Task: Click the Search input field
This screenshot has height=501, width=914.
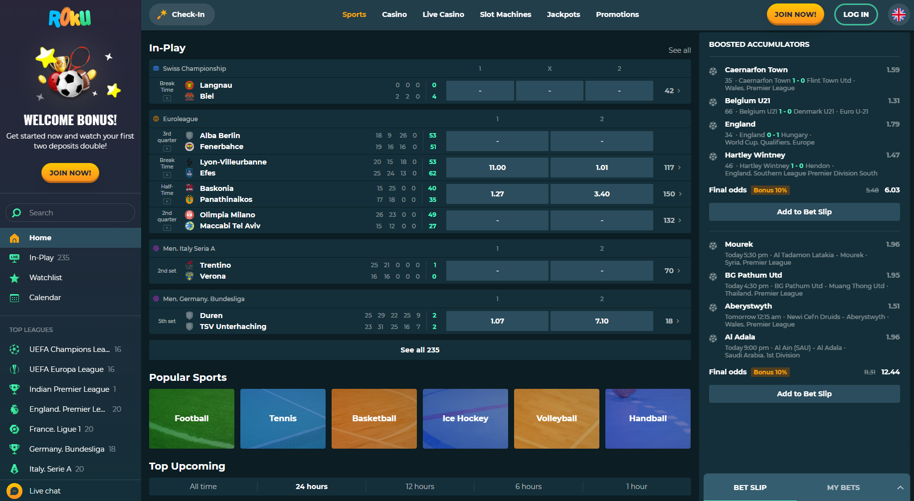Action: coord(75,213)
